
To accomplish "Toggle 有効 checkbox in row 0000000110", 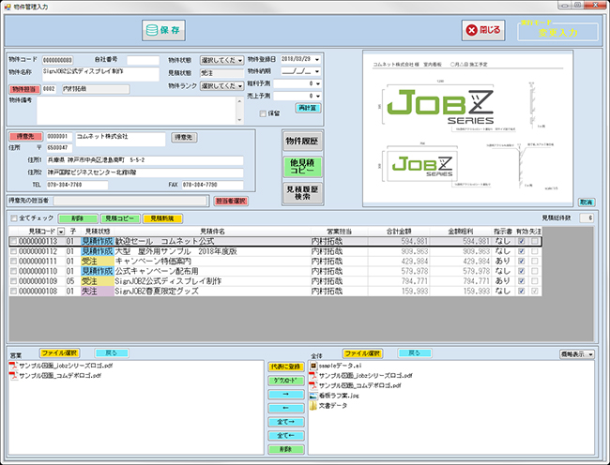I will pyautogui.click(x=522, y=271).
